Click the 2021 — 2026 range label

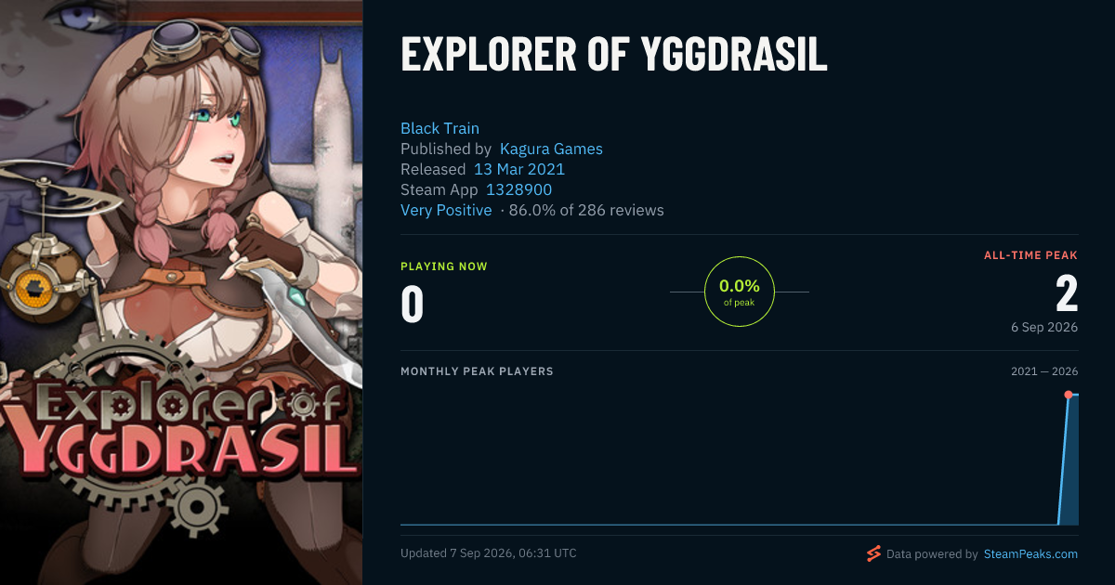pos(1044,371)
